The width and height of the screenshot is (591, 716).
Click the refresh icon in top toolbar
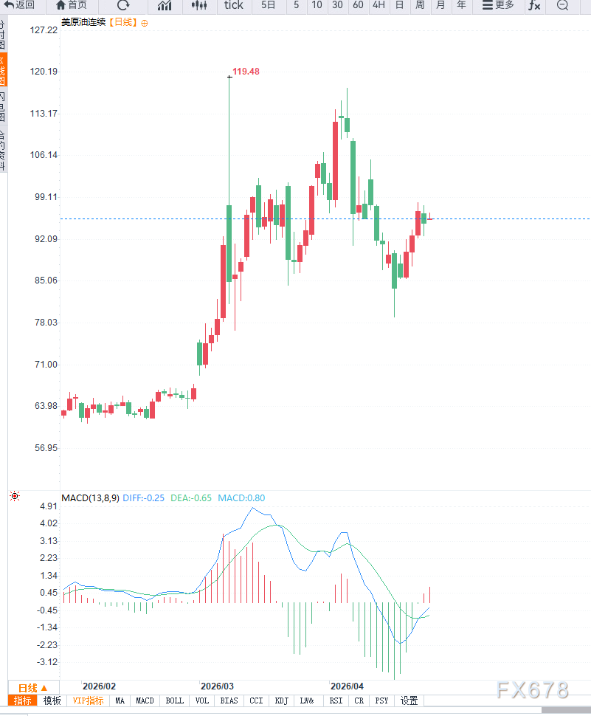click(123, 5)
